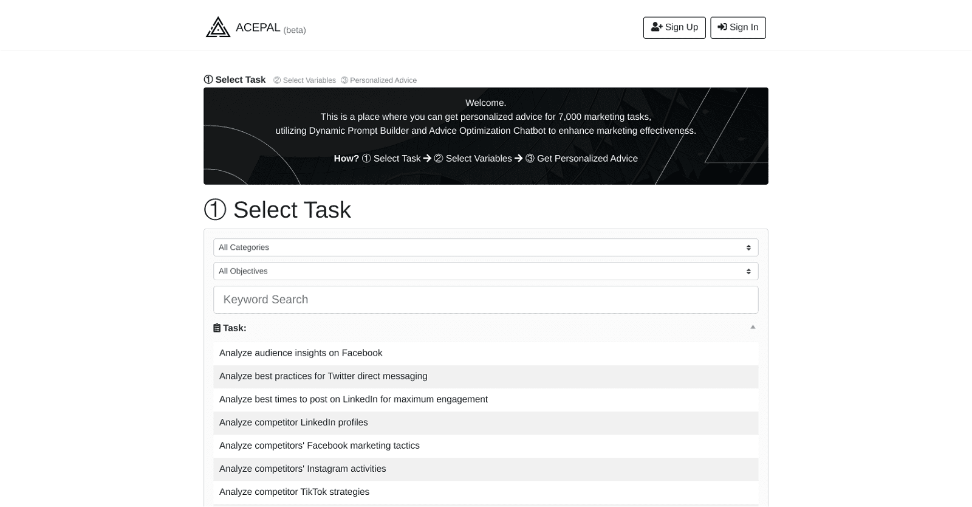Focus the Keyword Search field
The height and width of the screenshot is (507, 972).
[x=485, y=300]
